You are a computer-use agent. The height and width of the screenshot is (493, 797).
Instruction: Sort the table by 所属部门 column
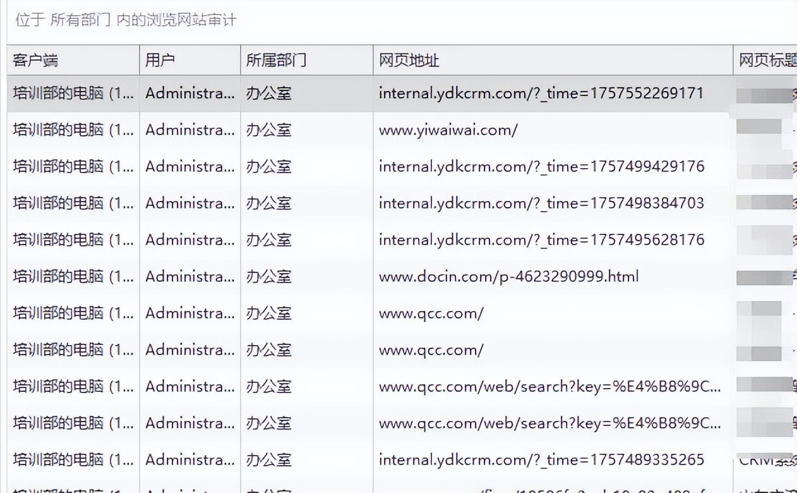pos(305,60)
